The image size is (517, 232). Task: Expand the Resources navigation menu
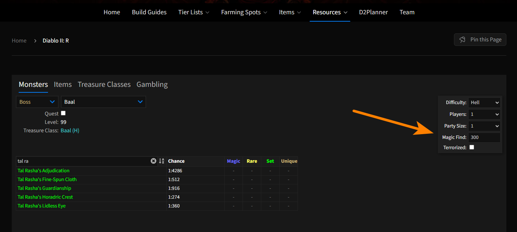click(x=330, y=12)
